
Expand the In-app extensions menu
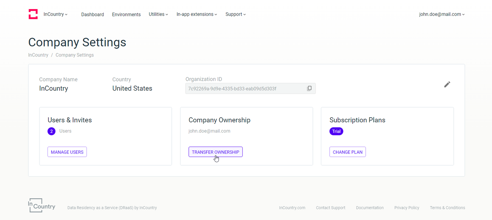[196, 14]
